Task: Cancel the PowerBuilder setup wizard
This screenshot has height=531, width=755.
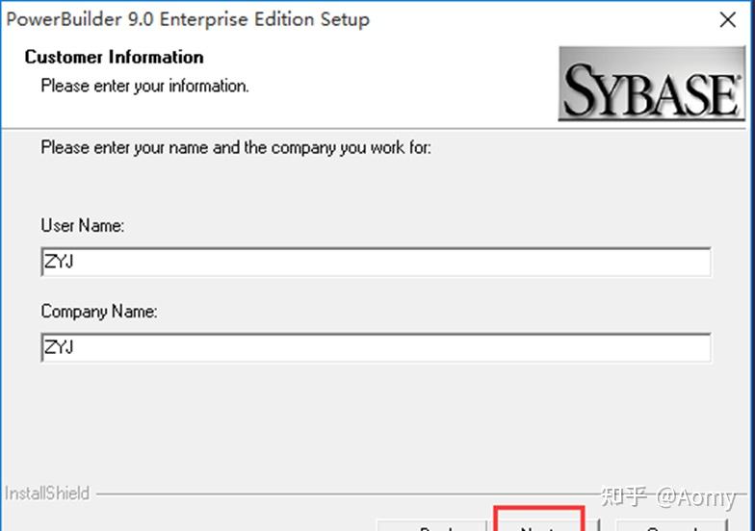Action: pos(672,525)
